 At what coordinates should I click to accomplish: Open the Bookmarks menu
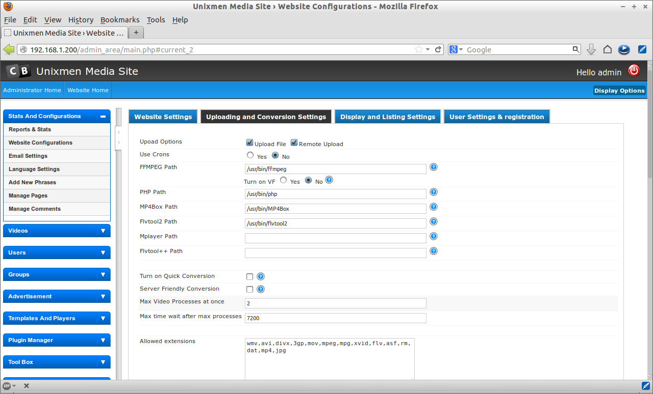[x=120, y=20]
